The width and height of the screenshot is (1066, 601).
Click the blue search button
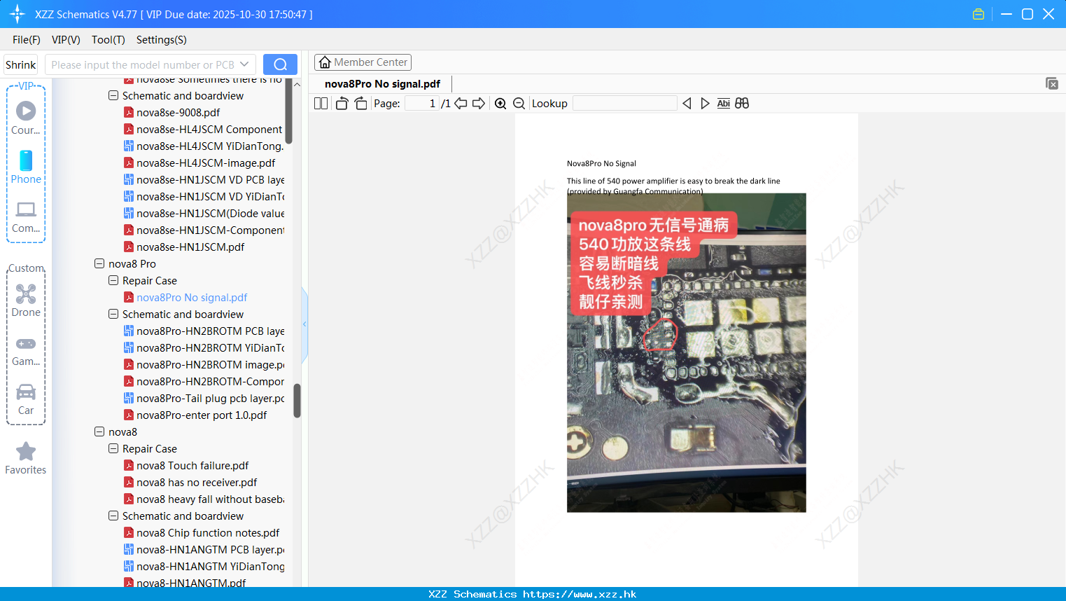280,64
